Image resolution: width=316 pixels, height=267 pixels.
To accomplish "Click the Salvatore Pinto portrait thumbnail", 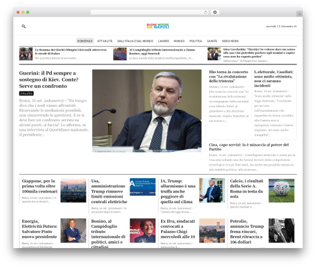I will pos(73,230).
